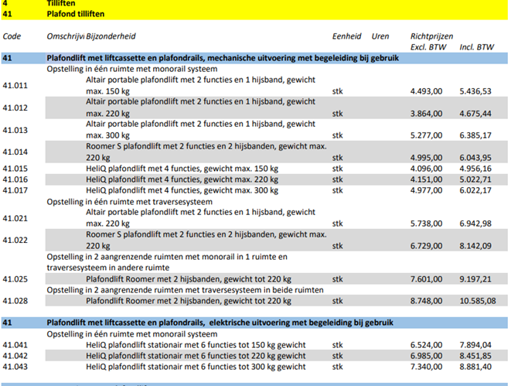The width and height of the screenshot is (511, 386).
Task: Select code 41.016
Action: tap(15, 179)
